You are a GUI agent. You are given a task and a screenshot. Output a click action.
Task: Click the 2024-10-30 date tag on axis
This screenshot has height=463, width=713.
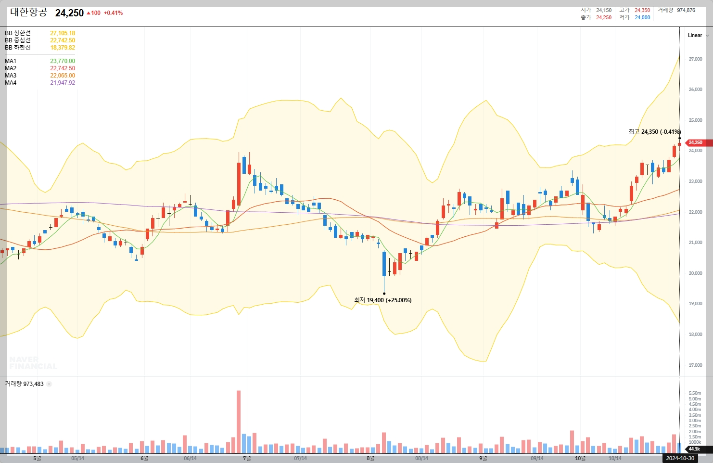click(x=680, y=458)
